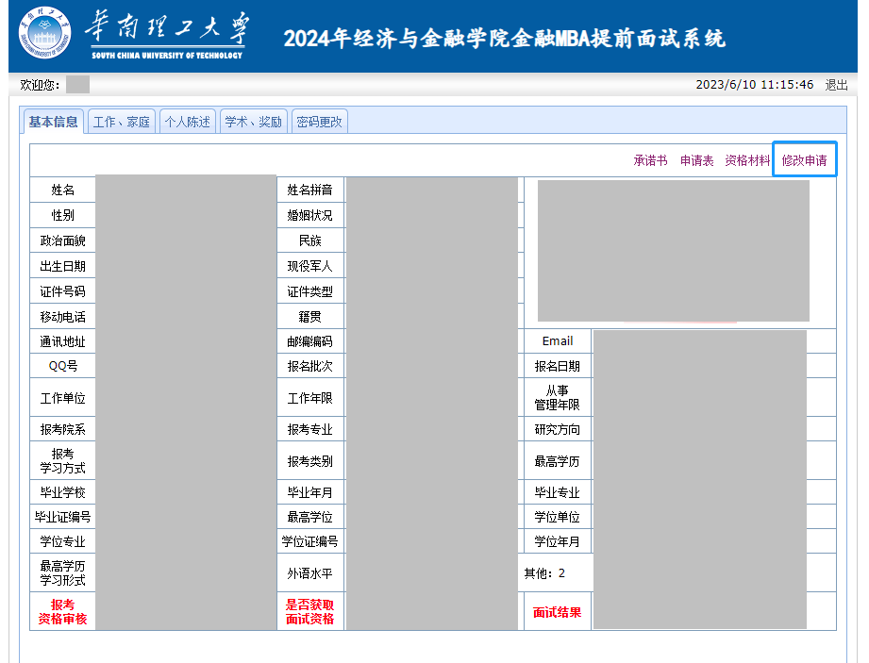869x663 pixels.
Task: Select the 出生日期 label cell
Action: point(62,266)
